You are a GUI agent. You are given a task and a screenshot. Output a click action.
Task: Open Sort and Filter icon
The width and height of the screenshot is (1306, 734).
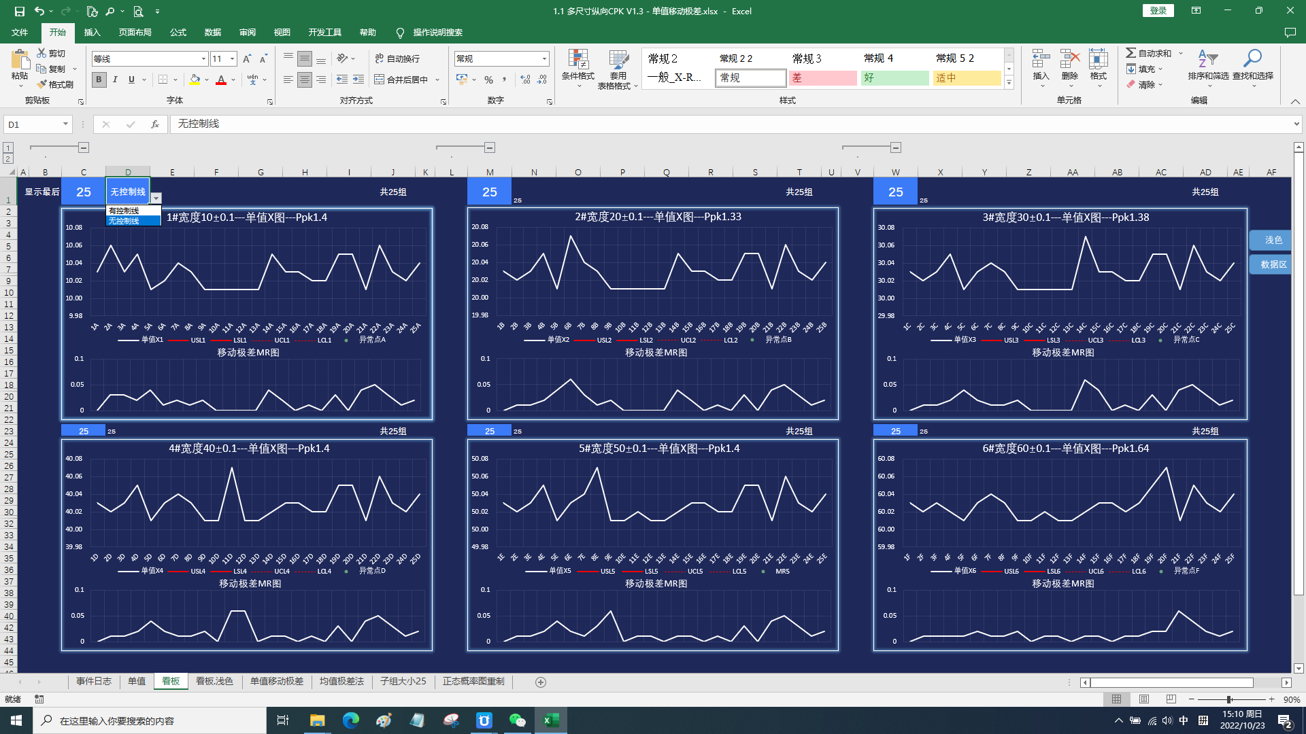pos(1208,59)
